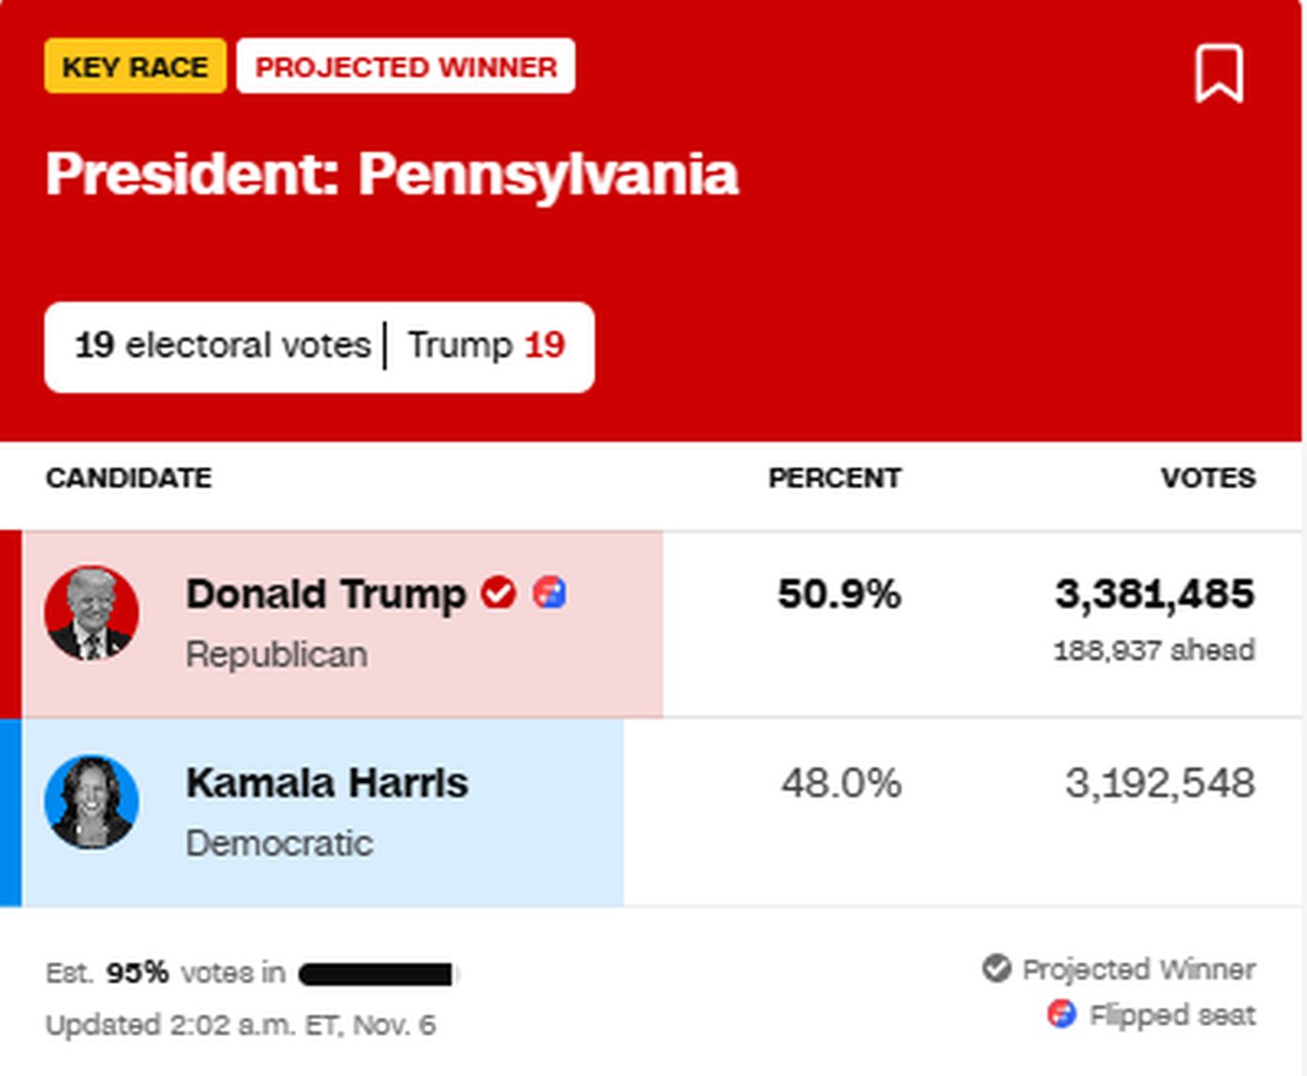1307x1076 pixels.
Task: Open the President: Pennsylvania race title
Action: coord(392,174)
